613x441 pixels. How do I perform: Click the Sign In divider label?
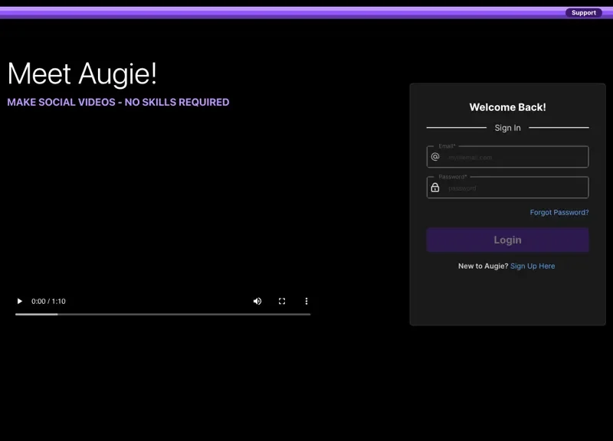[507, 128]
